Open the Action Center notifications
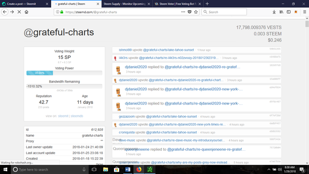Viewport: 309px width, 174px height. 302,170
